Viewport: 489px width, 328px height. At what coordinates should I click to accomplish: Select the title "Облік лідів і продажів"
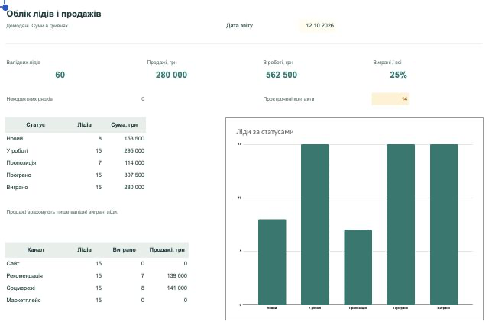(x=53, y=14)
